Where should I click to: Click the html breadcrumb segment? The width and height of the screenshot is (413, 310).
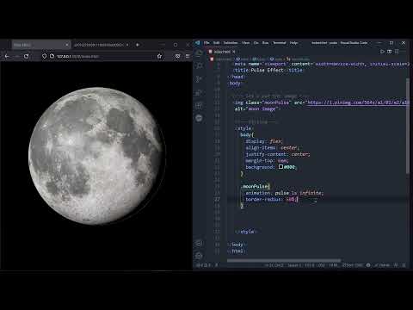241,59
